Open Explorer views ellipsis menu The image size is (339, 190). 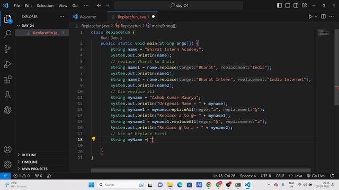point(62,16)
